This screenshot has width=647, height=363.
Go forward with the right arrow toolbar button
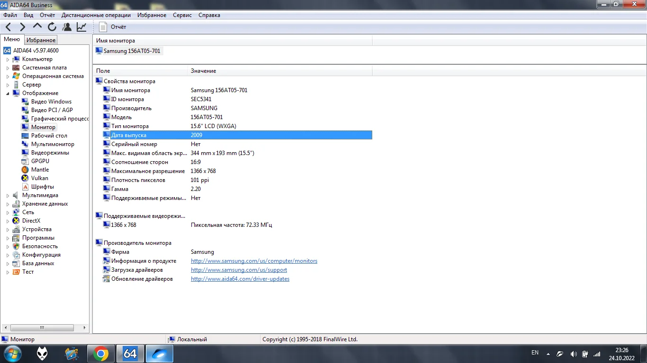(22, 27)
